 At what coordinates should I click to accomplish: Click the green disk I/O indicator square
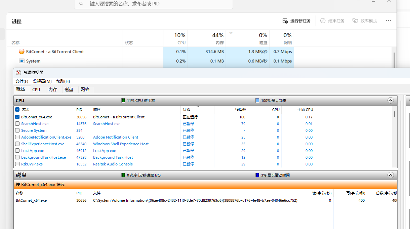pyautogui.click(x=123, y=175)
